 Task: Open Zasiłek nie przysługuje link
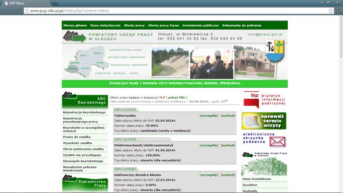tap(82, 155)
